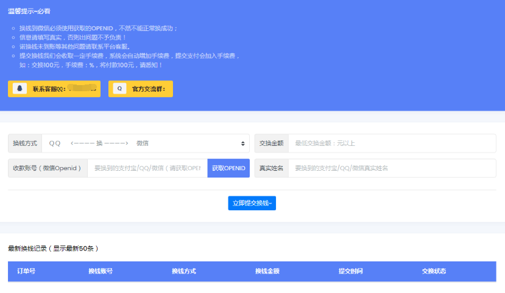Click the 获取OPENID button
505x293 pixels.
[228, 168]
